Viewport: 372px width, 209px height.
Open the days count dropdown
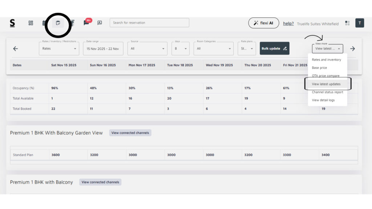pyautogui.click(x=180, y=49)
